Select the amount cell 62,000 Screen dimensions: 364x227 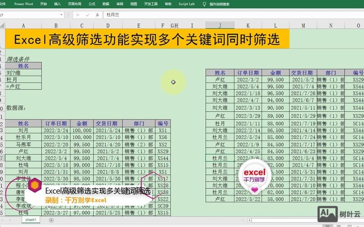pos(275,192)
